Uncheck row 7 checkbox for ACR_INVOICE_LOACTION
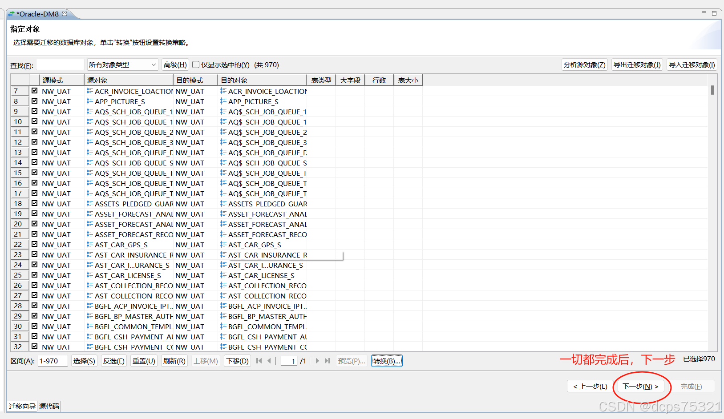724x419 pixels. [x=34, y=91]
